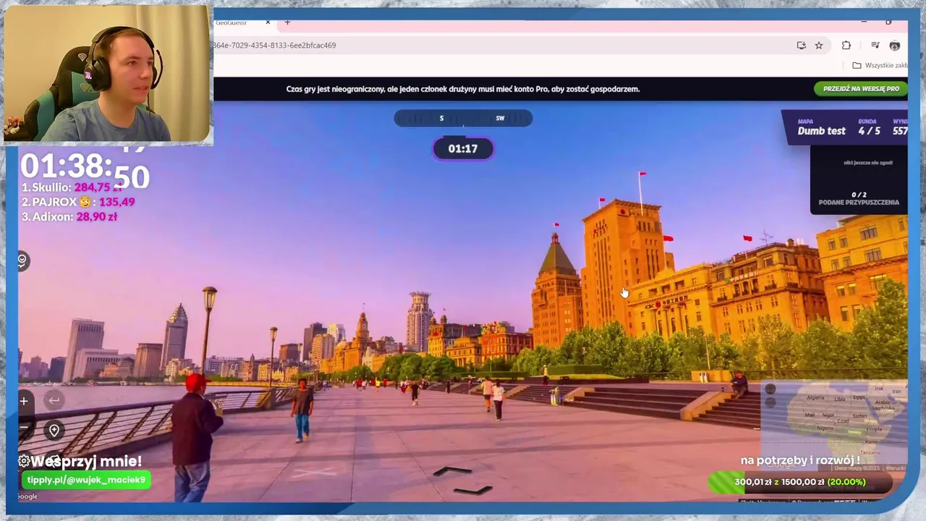This screenshot has width=926, height=521.
Task: Zoom out with the minus button
Action: pyautogui.click(x=24, y=428)
